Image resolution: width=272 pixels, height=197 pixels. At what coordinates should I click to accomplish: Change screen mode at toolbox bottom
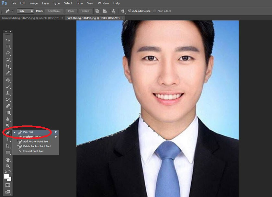pos(8,192)
